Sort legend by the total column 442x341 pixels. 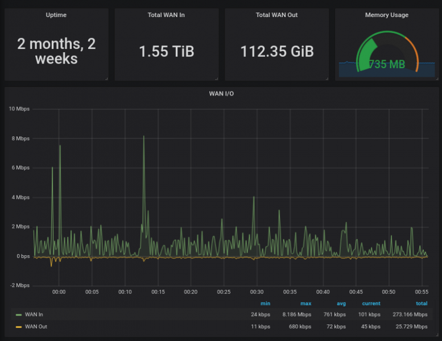(422, 303)
